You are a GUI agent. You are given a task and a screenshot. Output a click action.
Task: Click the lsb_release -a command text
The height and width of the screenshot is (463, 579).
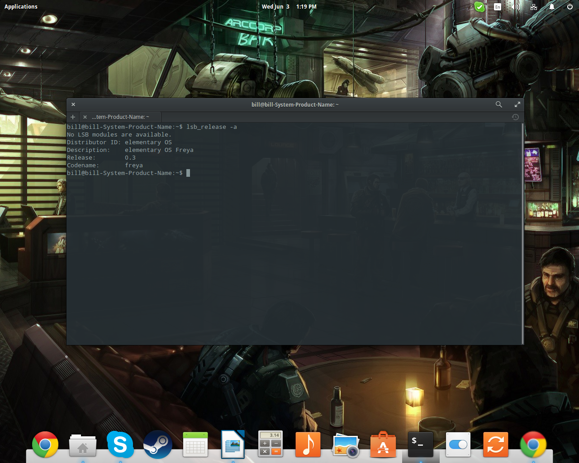click(212, 127)
